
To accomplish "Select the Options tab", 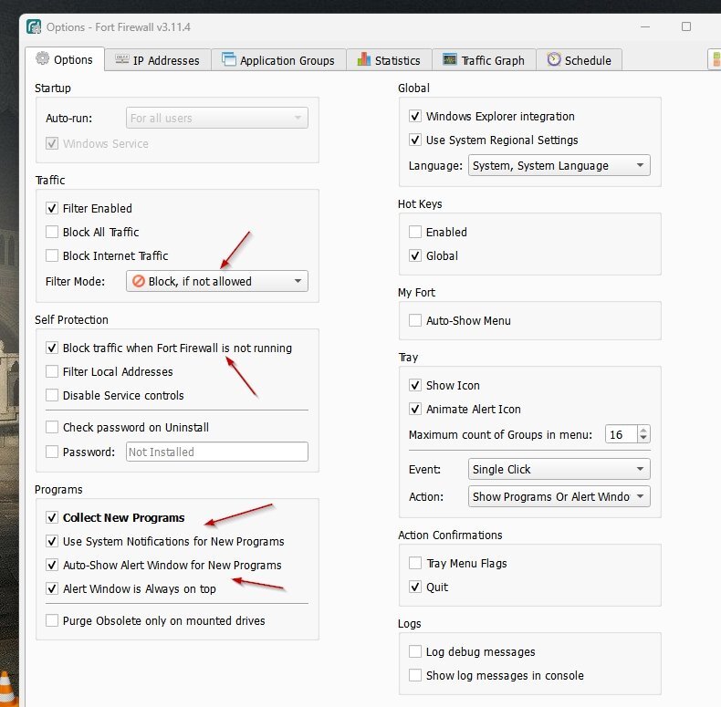I will coord(65,59).
